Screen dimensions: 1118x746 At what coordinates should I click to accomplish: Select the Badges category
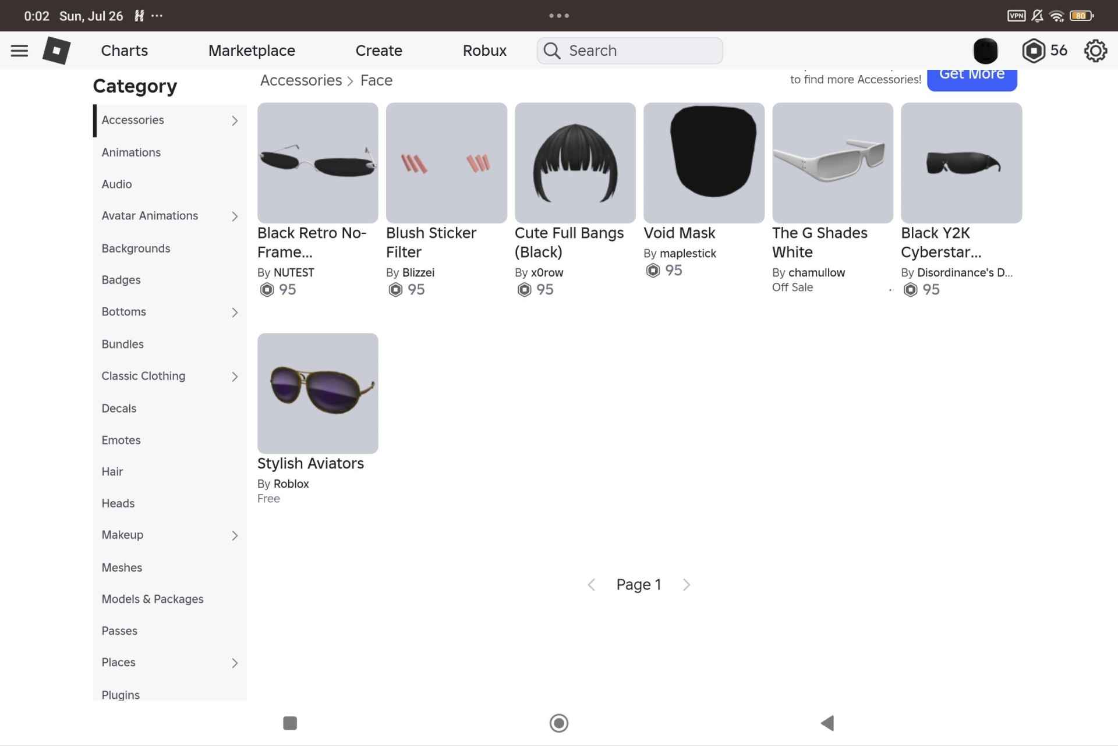170,280
